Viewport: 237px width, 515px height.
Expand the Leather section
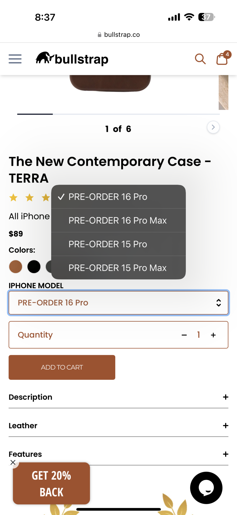pyautogui.click(x=225, y=426)
